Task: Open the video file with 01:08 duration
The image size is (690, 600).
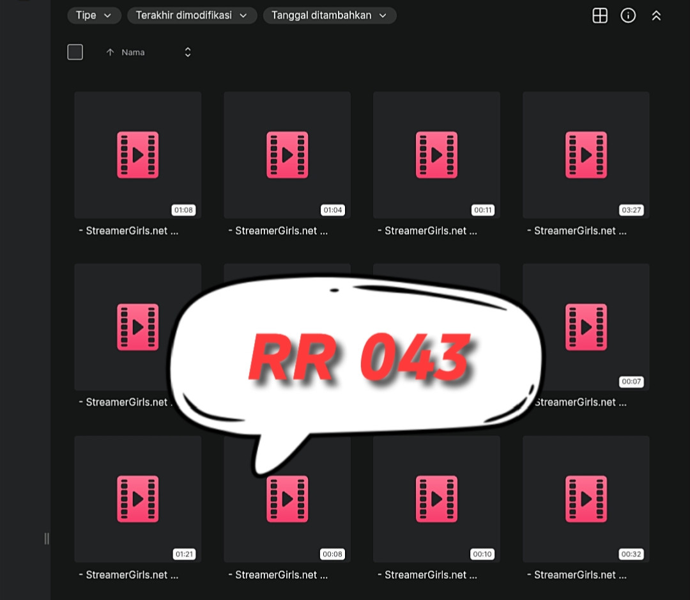Action: point(138,155)
